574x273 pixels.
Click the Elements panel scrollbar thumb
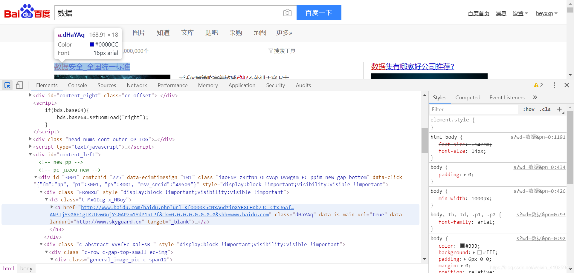click(425, 140)
